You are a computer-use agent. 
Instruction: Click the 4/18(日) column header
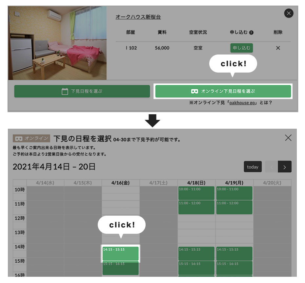196,183
